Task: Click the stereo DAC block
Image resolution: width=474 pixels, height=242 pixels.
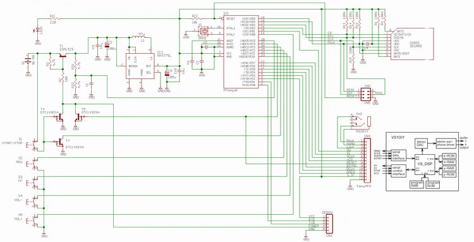Action: (421, 143)
